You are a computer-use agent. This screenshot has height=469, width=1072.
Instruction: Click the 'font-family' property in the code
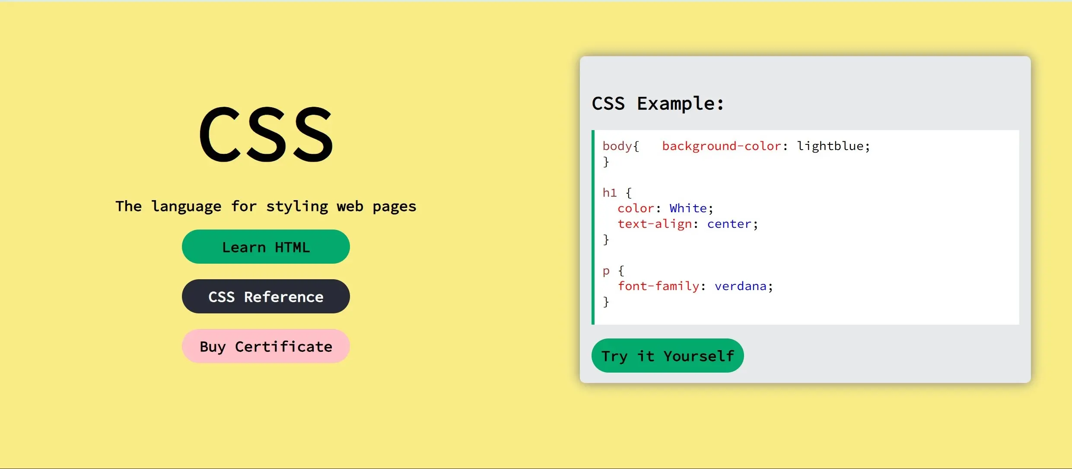tap(658, 286)
